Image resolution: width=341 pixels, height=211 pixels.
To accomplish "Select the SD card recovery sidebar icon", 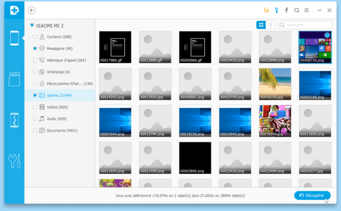I will pos(15,79).
